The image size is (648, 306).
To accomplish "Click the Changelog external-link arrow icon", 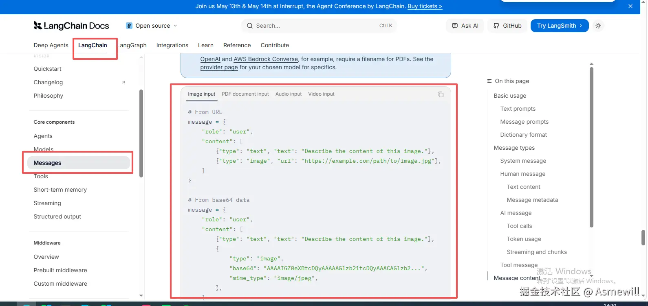I will 123,82.
